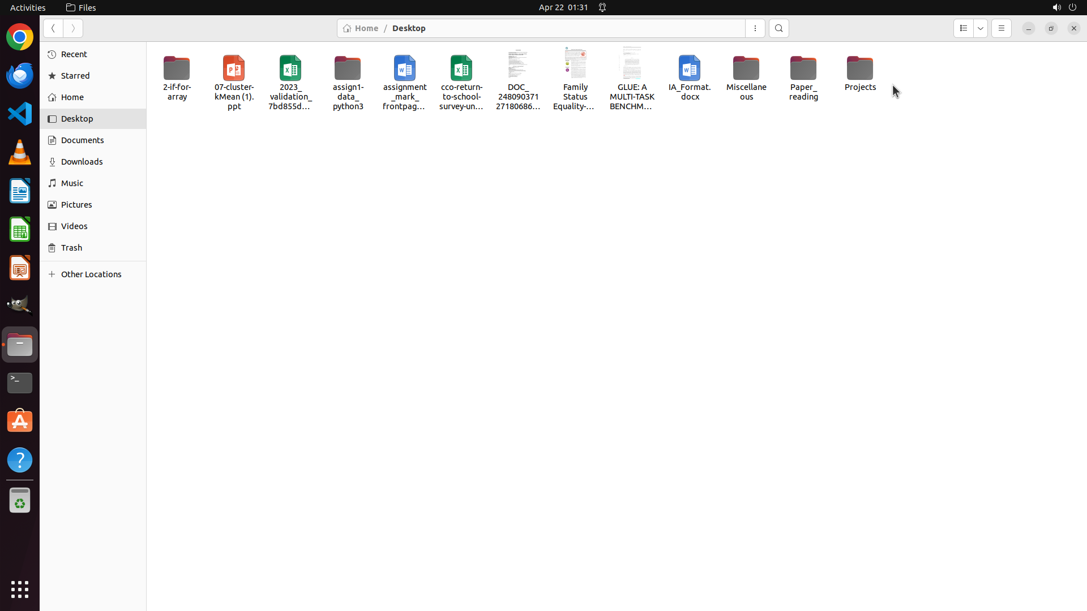Screen dimensions: 1087x611
Task: Open Downloads from the sidebar
Action: [x=82, y=162]
